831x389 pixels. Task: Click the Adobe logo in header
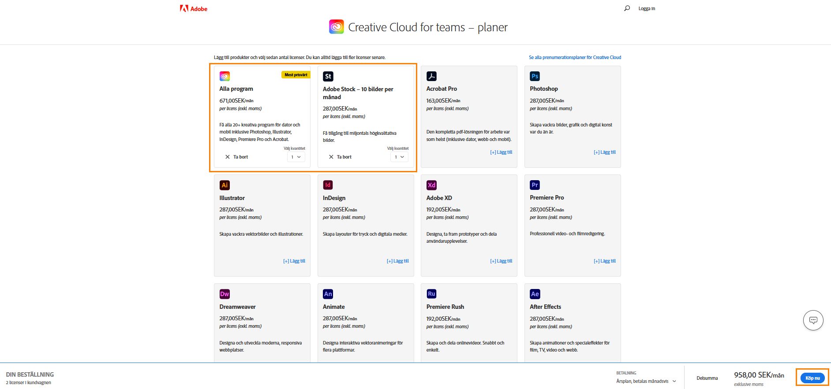(x=194, y=8)
